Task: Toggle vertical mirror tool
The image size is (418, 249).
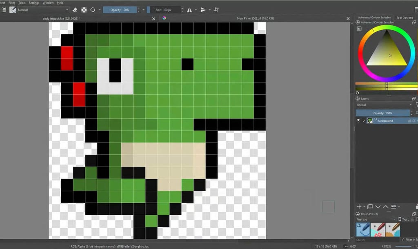Action: [x=203, y=10]
